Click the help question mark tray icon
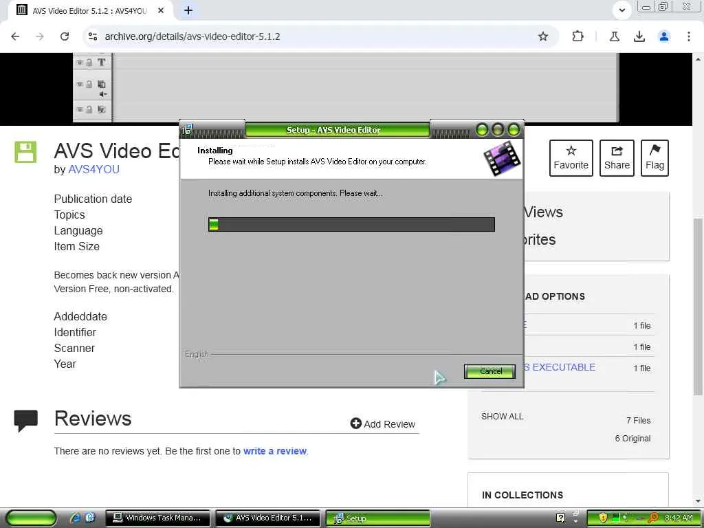 (x=560, y=518)
